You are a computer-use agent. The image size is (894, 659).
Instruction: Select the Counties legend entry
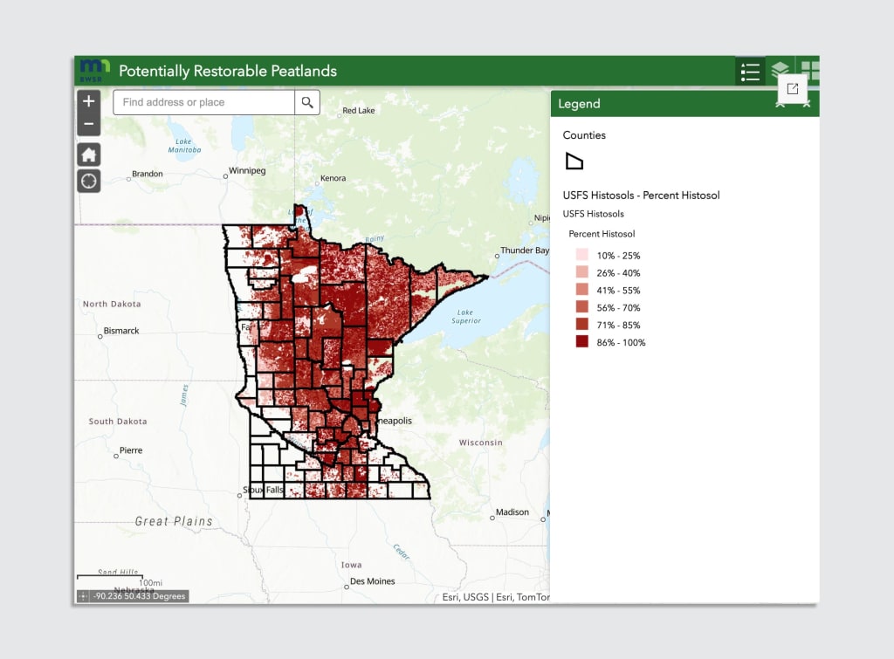click(584, 135)
